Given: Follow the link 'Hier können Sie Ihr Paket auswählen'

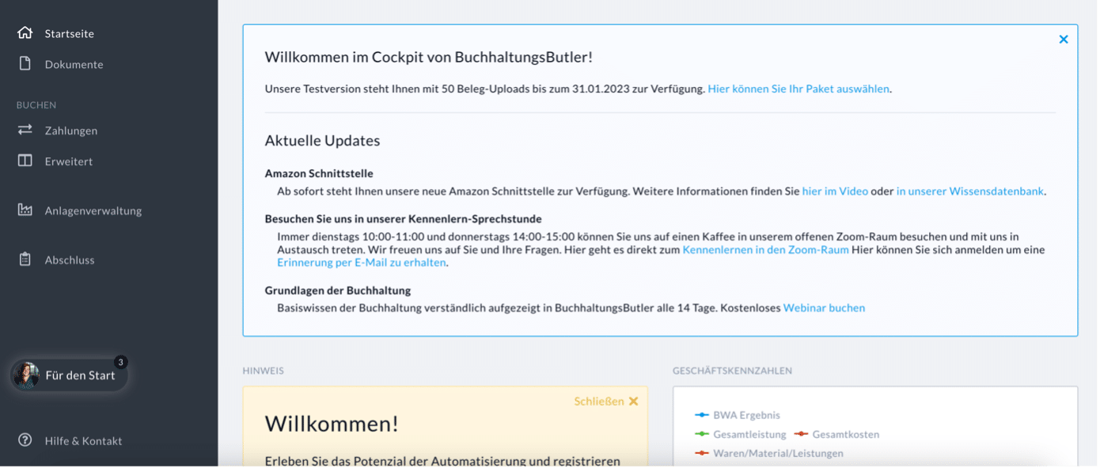Looking at the screenshot, I should [x=798, y=89].
